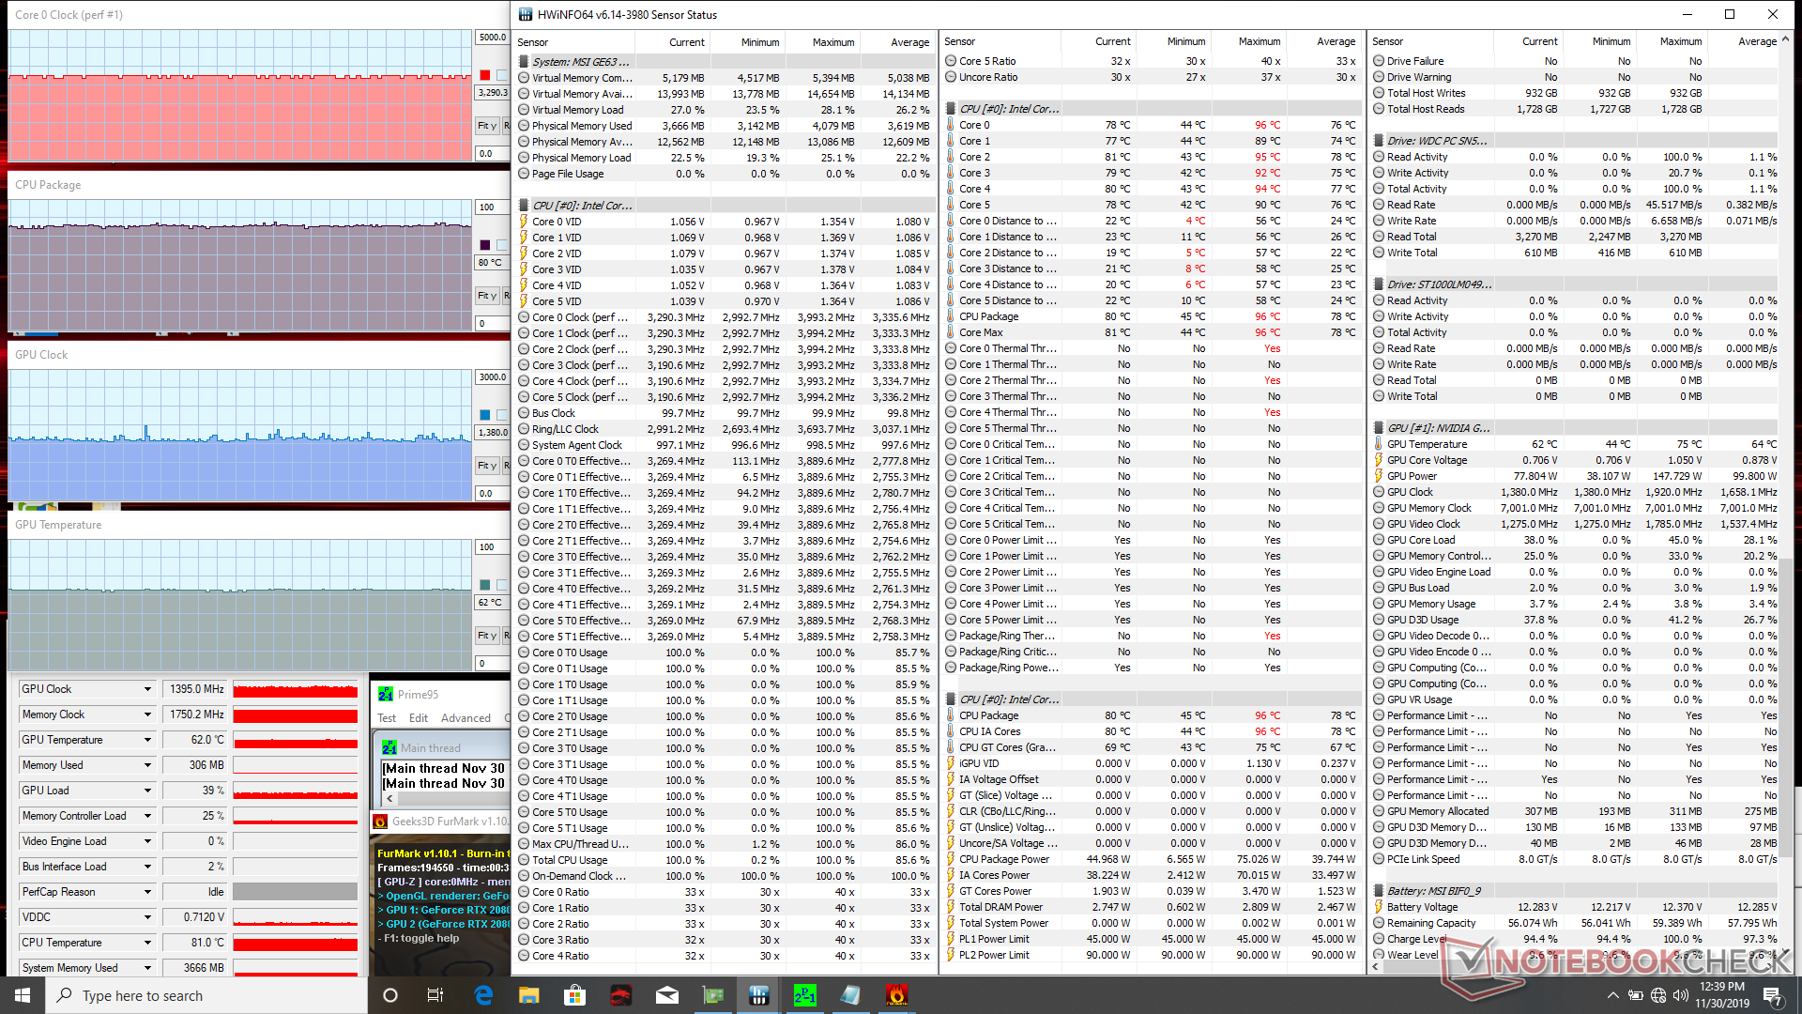
Task: Switch to Prime95 via taskbar icon
Action: (805, 995)
